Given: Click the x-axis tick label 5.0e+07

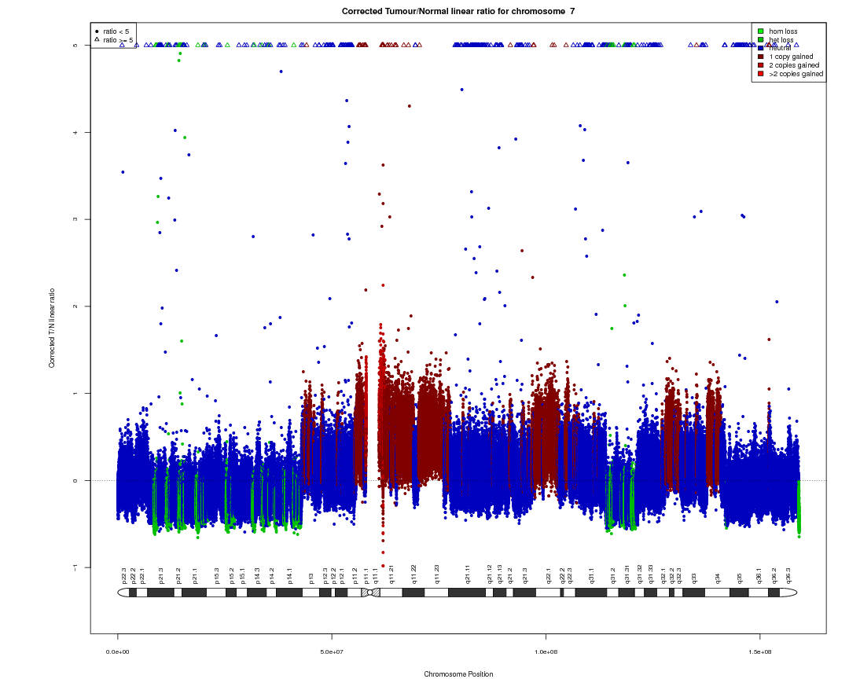Looking at the screenshot, I should [332, 652].
